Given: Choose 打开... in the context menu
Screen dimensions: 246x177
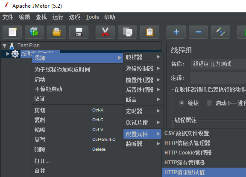Looking at the screenshot, I should 78,161.
